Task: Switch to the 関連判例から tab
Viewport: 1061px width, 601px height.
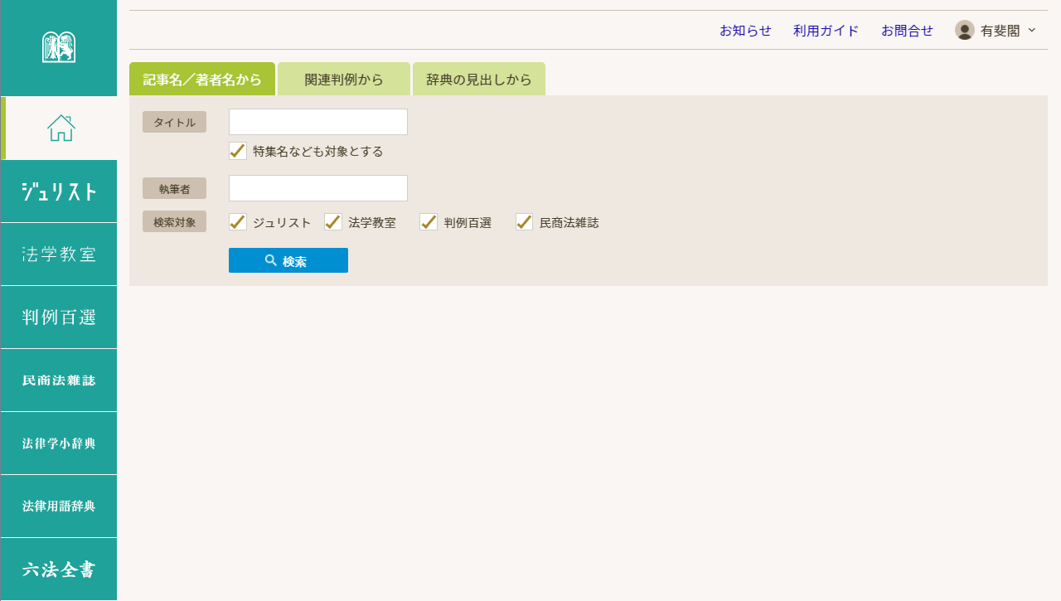Action: click(344, 79)
